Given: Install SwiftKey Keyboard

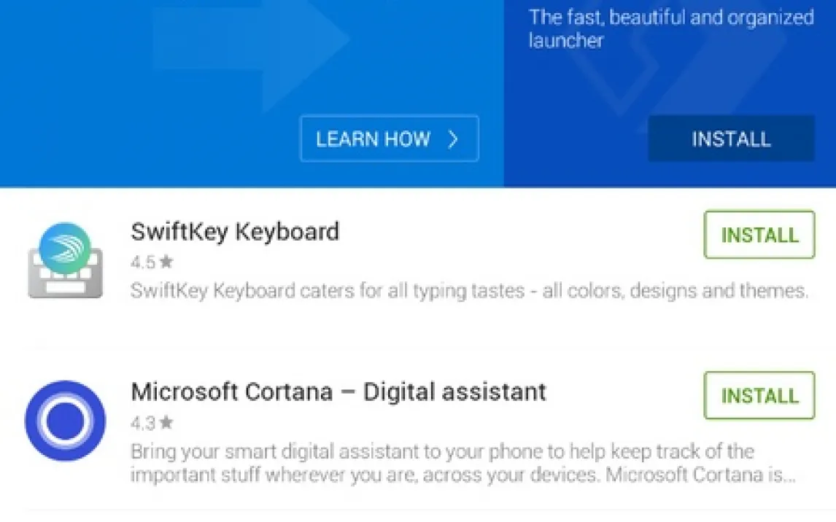Looking at the screenshot, I should point(759,235).
